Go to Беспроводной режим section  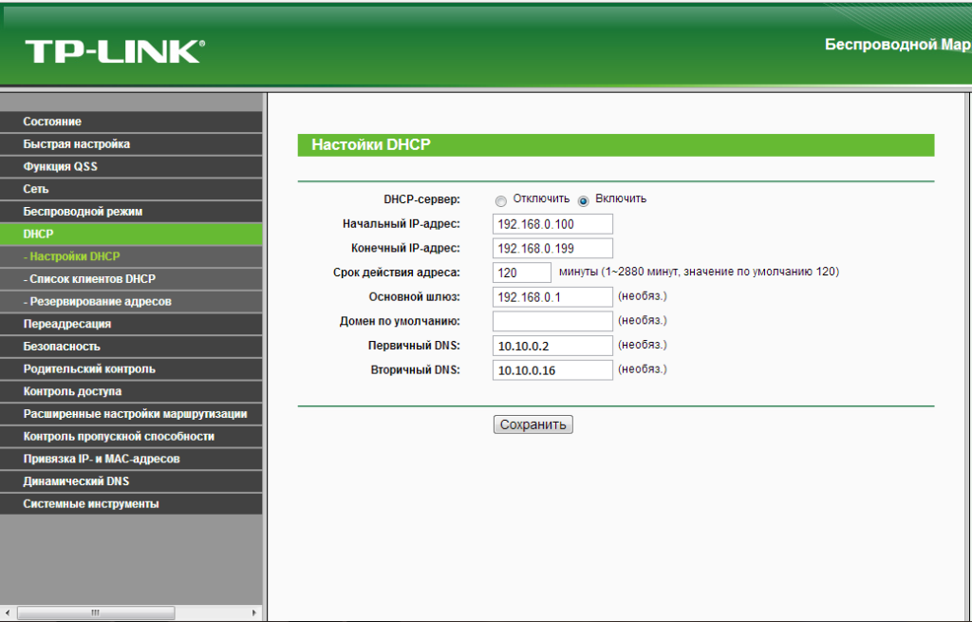tap(83, 212)
